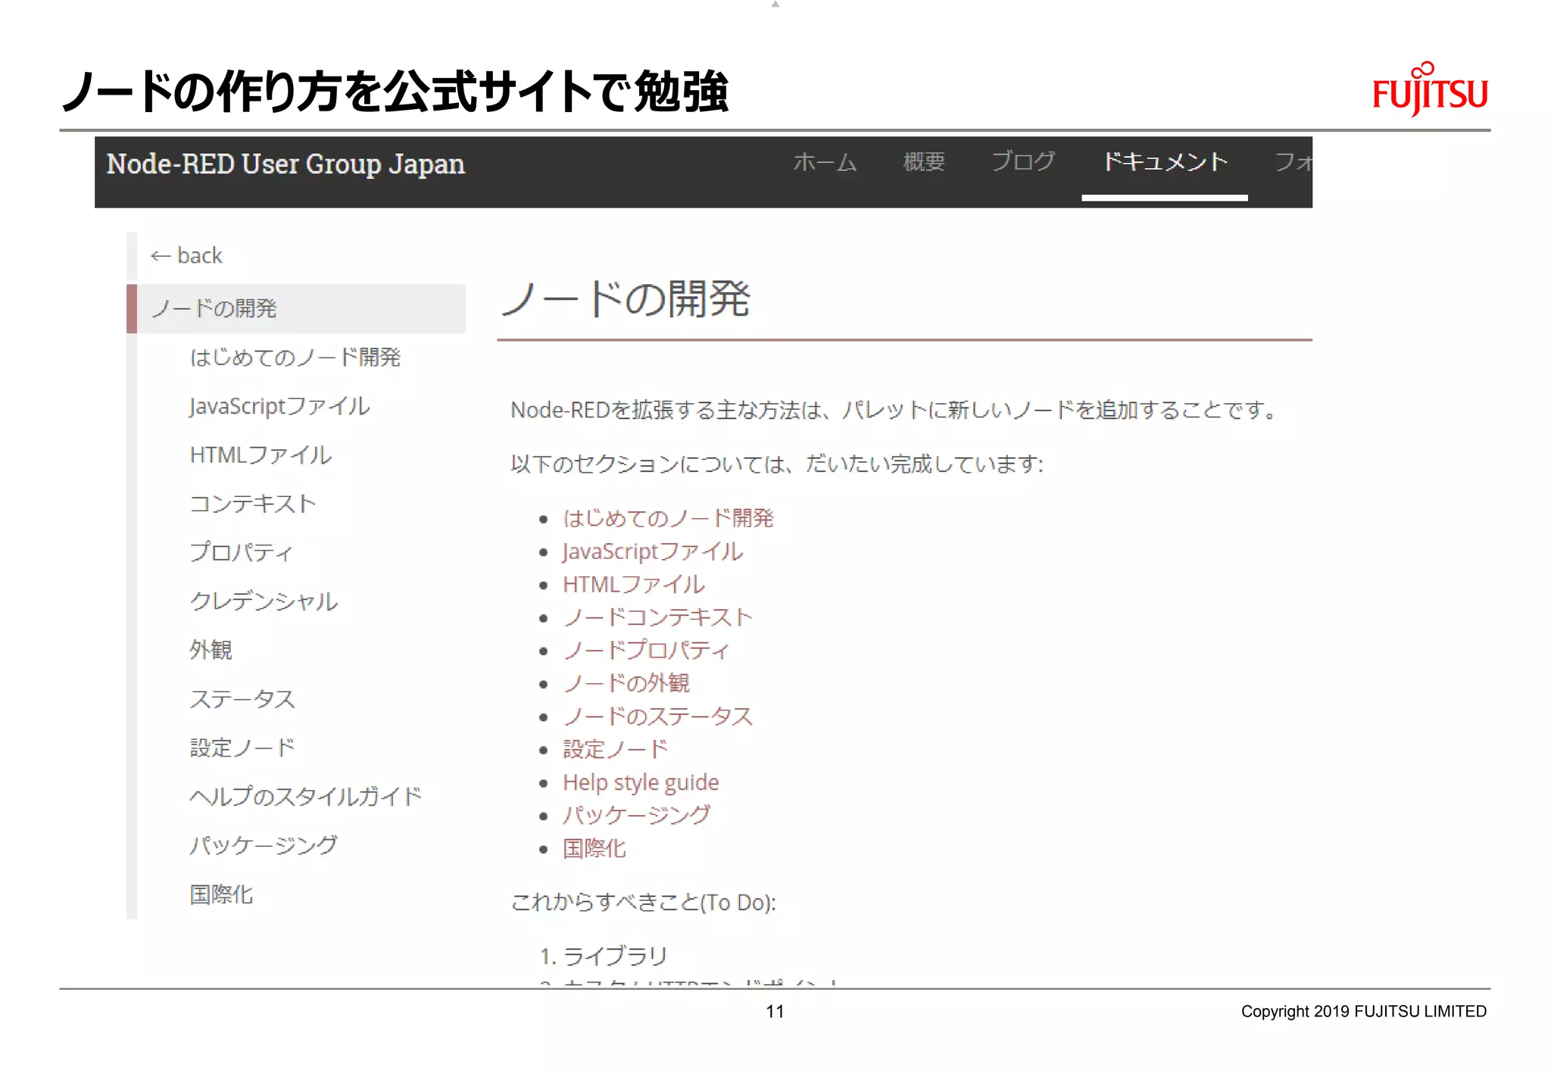Open the ブログ navigation tab
Image resolution: width=1551 pixels, height=1074 pixels.
1023,162
